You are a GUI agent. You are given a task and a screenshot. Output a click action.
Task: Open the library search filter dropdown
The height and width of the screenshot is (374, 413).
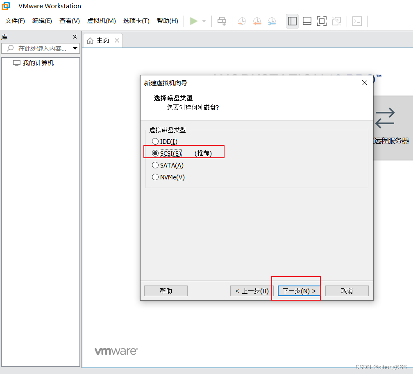tap(75, 48)
